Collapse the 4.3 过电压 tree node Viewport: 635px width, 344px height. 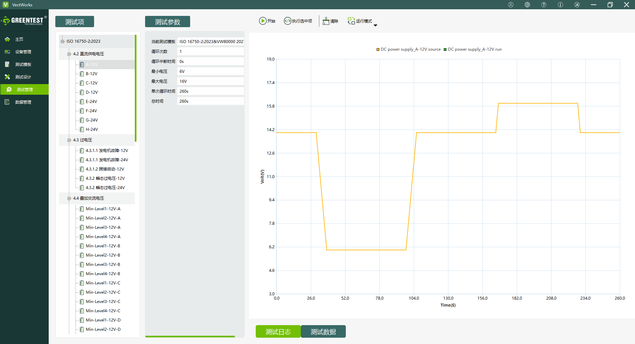(x=69, y=140)
